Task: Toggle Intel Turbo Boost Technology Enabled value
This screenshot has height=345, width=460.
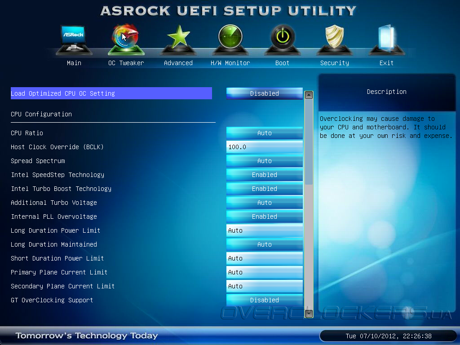Action: pos(264,189)
